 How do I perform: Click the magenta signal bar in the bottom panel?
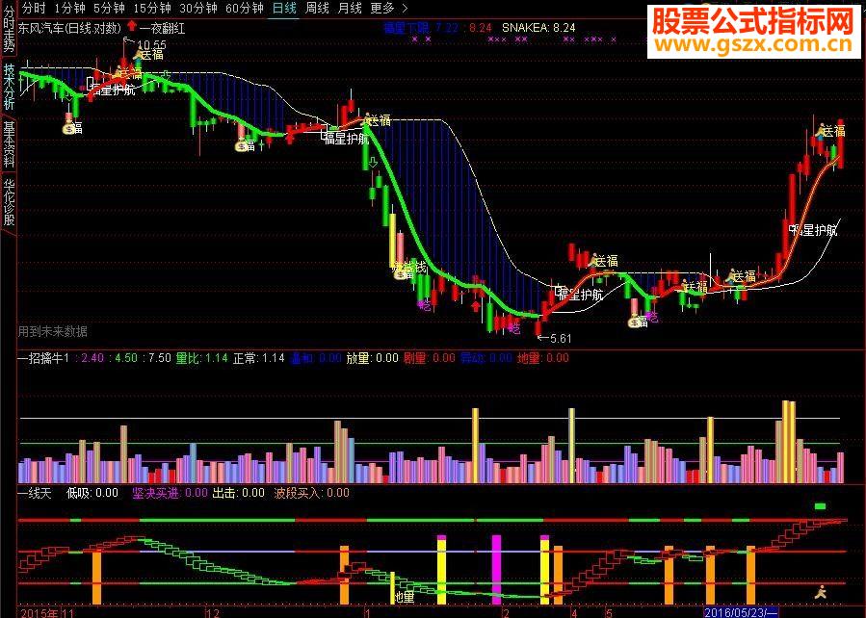[496, 570]
